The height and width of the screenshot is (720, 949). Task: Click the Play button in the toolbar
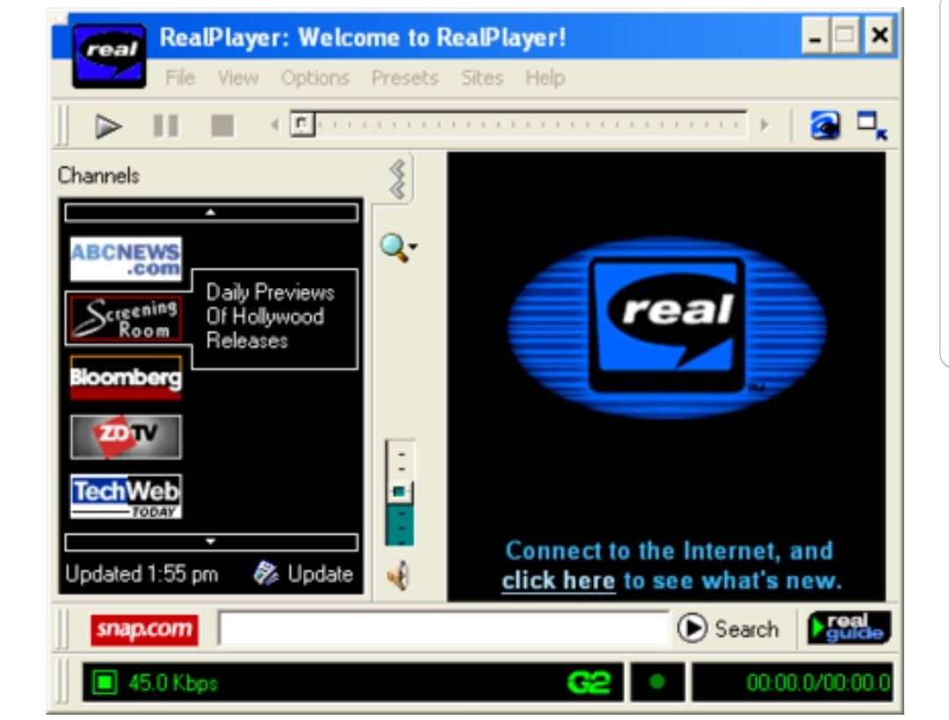(x=108, y=126)
